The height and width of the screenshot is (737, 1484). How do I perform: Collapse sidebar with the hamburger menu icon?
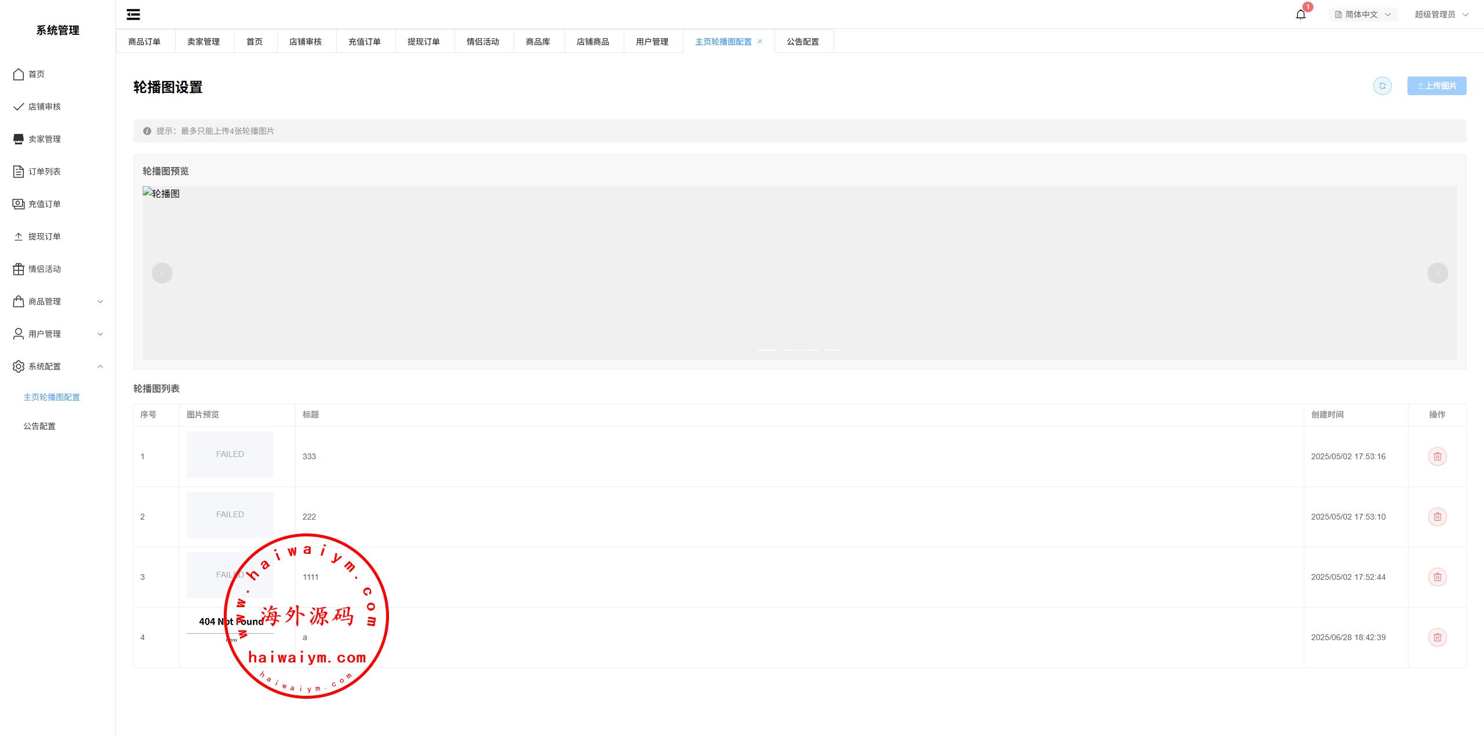click(133, 14)
